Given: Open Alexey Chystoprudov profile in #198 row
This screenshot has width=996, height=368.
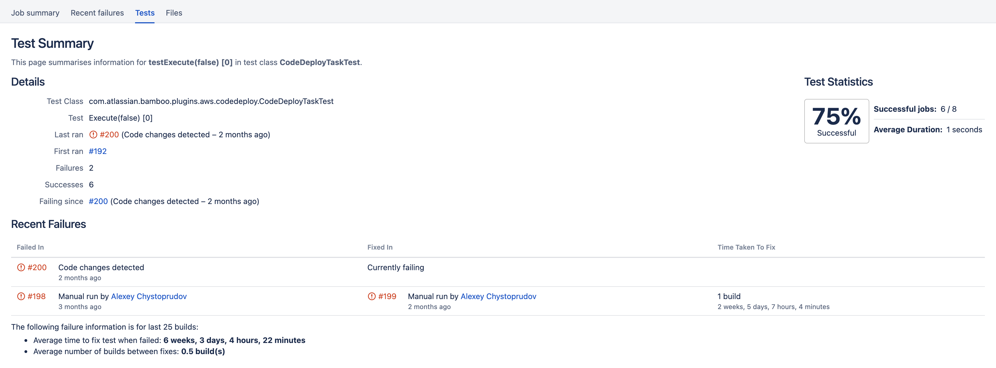Looking at the screenshot, I should click(148, 297).
